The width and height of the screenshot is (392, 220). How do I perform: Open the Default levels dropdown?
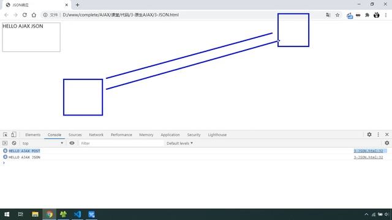(179, 143)
